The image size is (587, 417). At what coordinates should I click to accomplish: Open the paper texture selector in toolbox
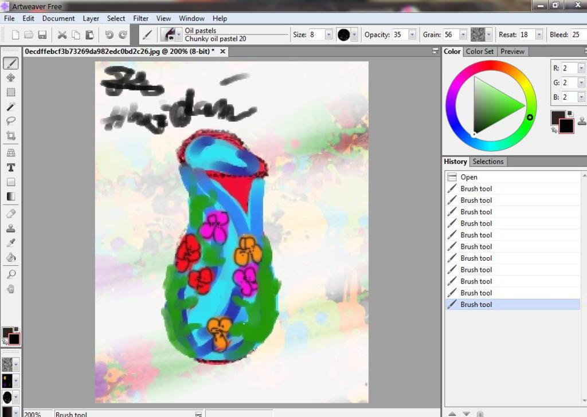tap(10, 364)
